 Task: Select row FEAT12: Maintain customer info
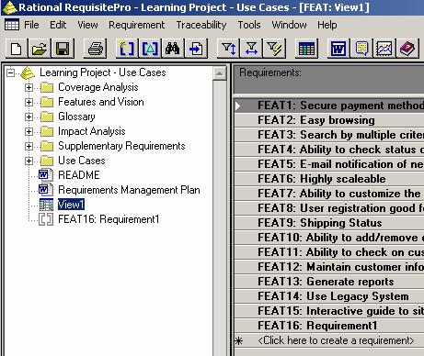coord(329,267)
